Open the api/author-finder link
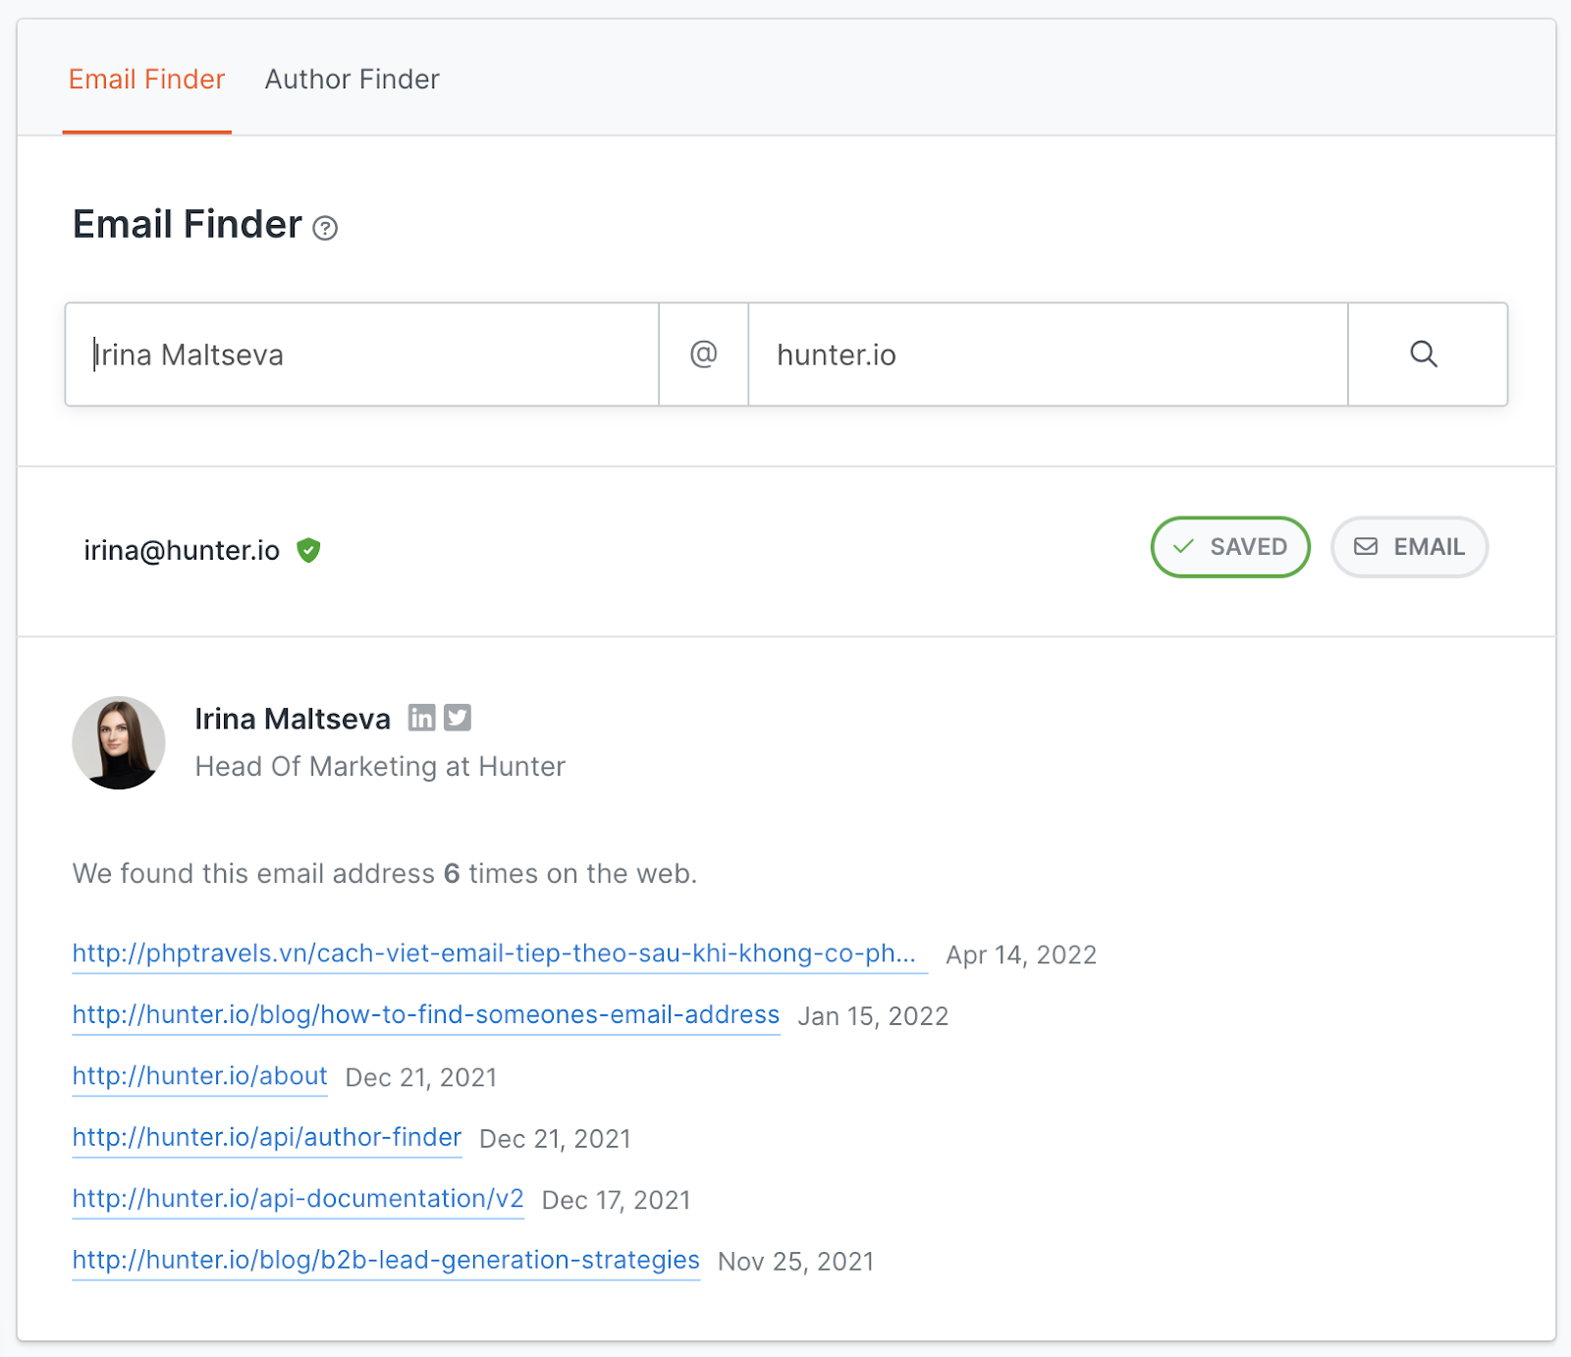The image size is (1571, 1357). 266,1137
